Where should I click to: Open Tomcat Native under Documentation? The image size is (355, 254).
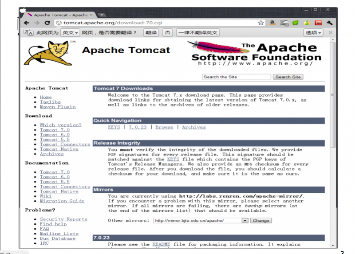tap(59, 191)
